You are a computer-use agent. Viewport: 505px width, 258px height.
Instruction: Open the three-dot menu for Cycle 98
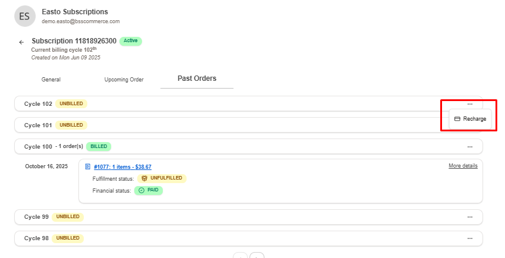[x=469, y=238]
